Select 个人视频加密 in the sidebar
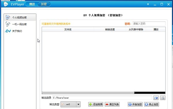Viewport: 173px width, 109px height. (20, 17)
